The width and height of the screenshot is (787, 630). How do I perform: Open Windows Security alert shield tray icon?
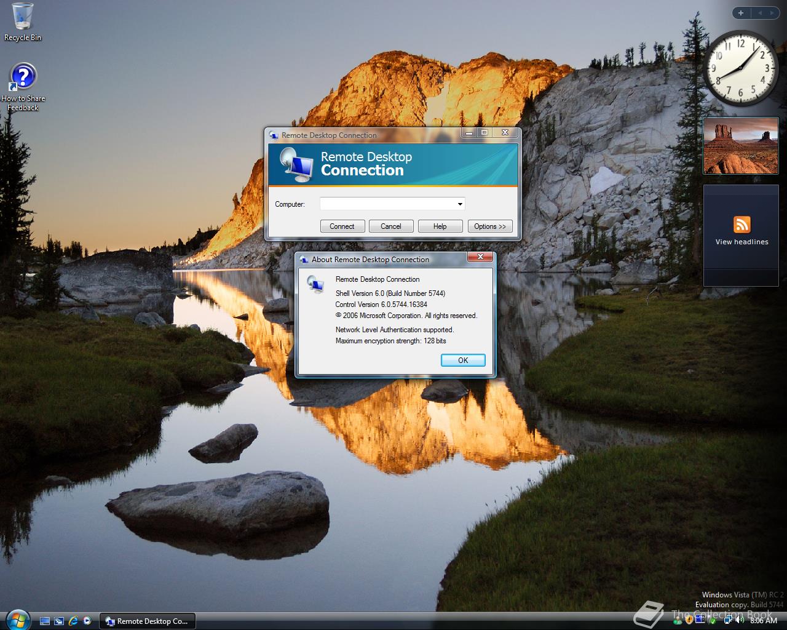pyautogui.click(x=689, y=620)
